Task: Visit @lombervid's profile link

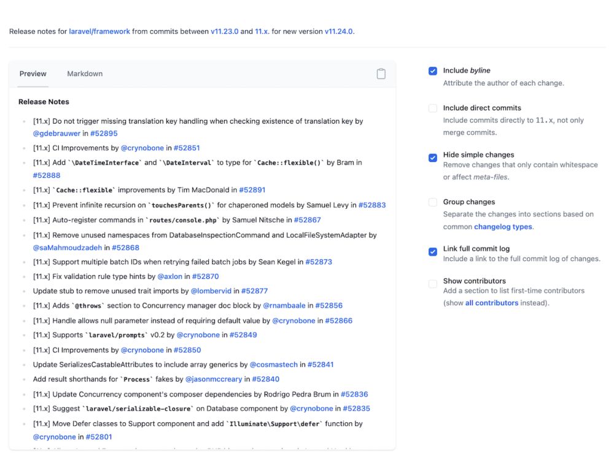Action: coord(211,290)
